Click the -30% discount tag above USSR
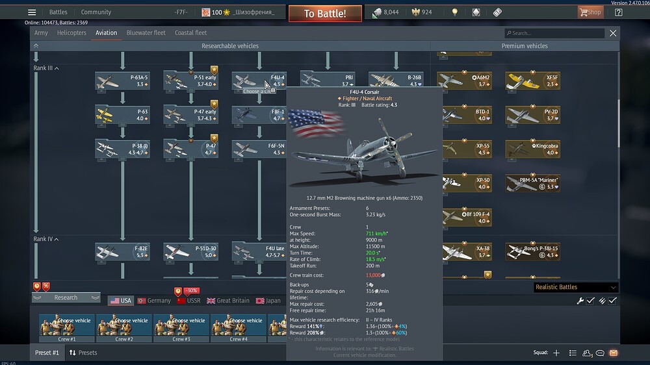The image size is (650, 365). pos(191,290)
